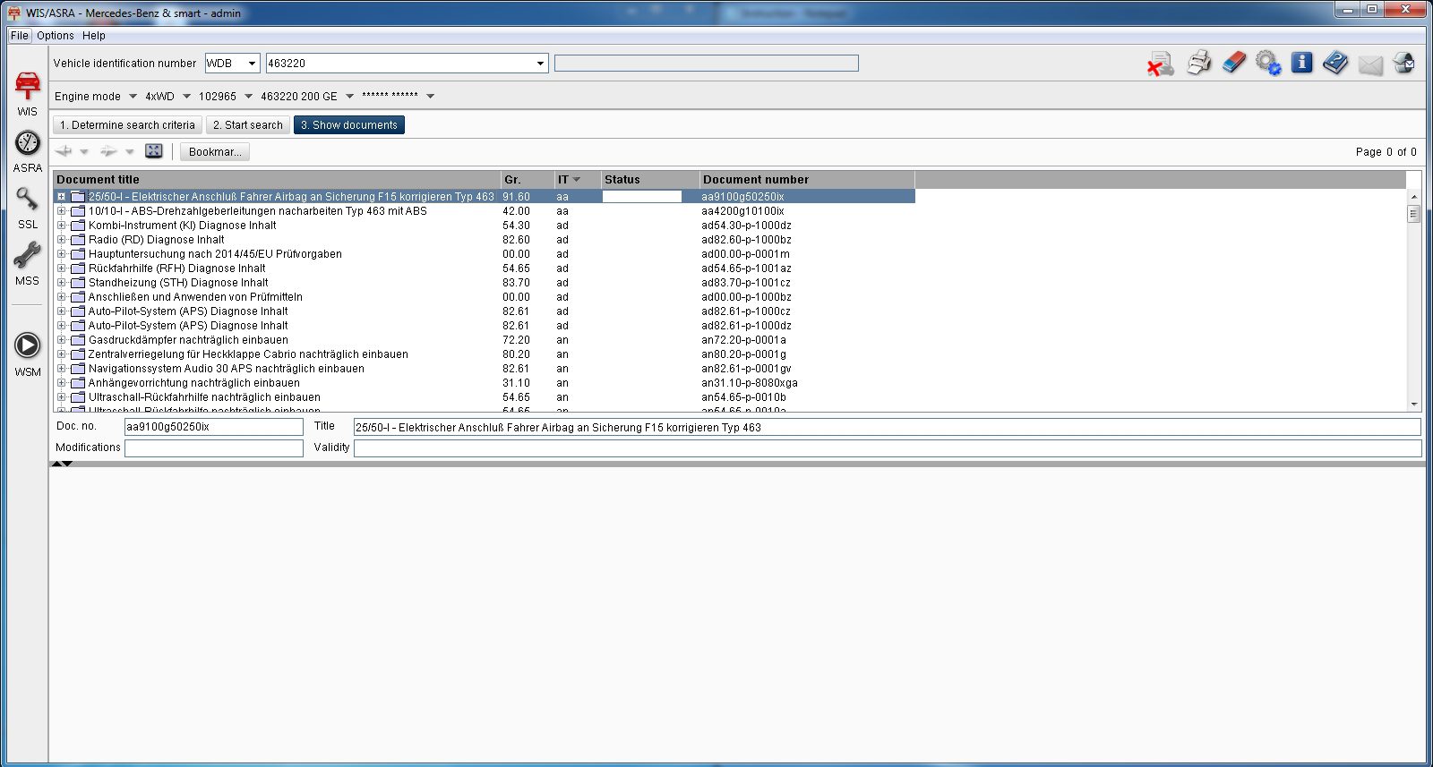Open the asterisks masked dropdown
The width and height of the screenshot is (1433, 767).
point(430,97)
